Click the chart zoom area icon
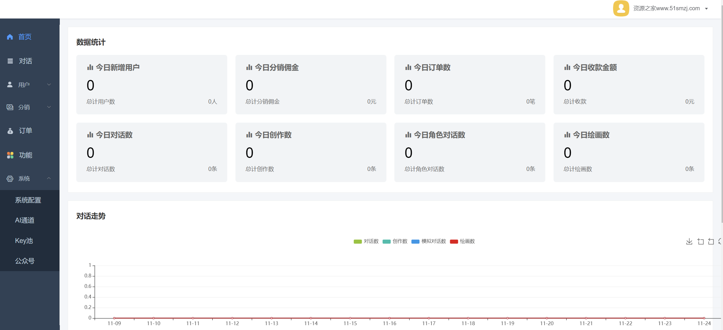 point(701,242)
